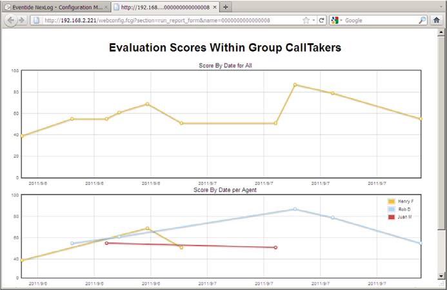Click the browser Back arrow button
The image size is (447, 290).
click(x=11, y=20)
